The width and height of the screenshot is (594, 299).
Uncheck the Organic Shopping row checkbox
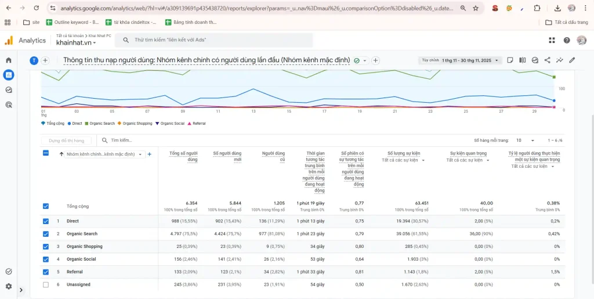coord(46,246)
